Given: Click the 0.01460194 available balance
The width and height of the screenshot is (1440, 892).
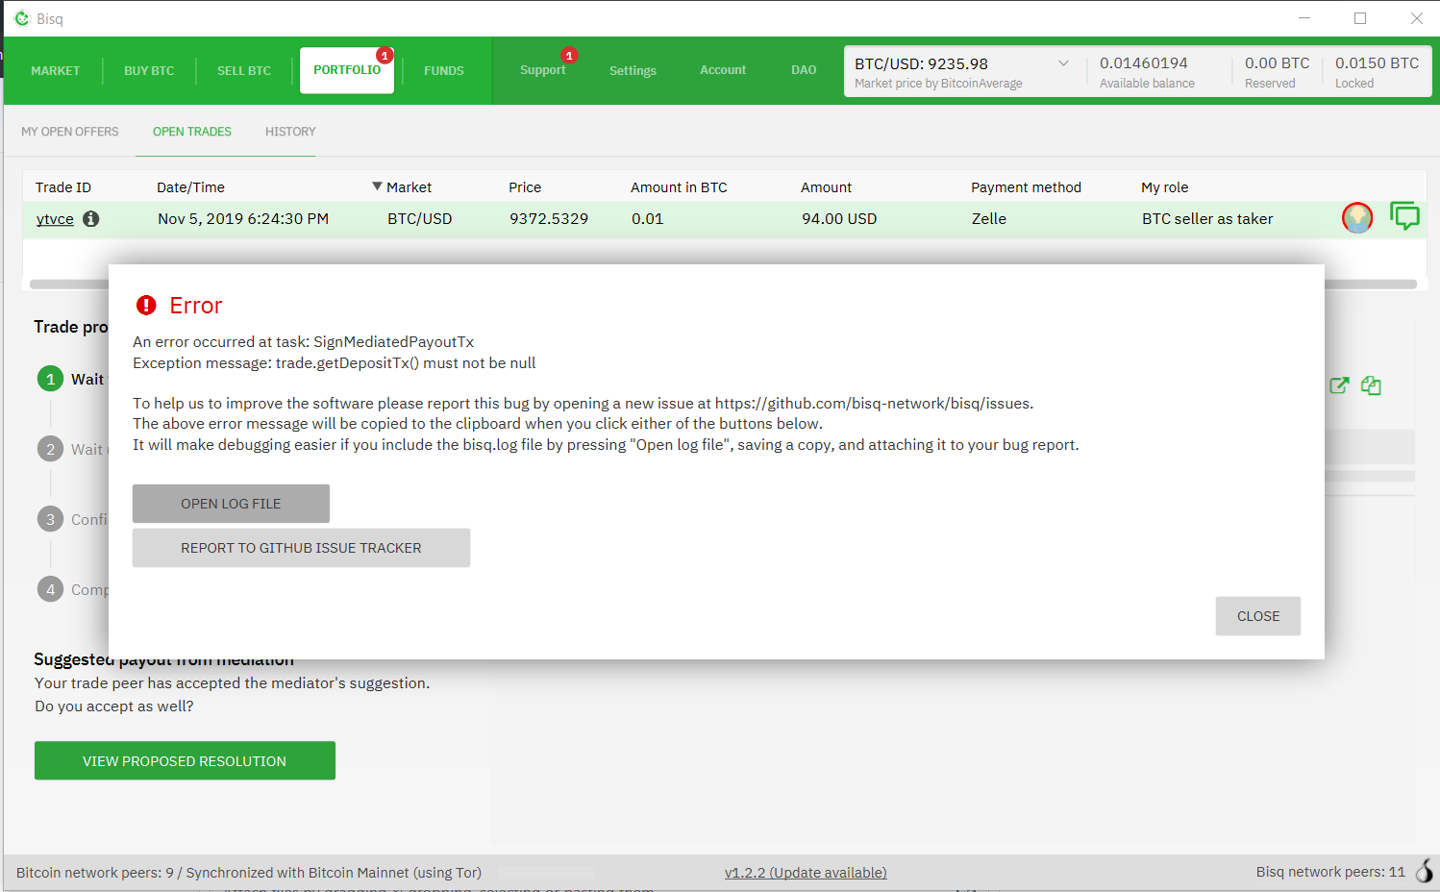Looking at the screenshot, I should [1144, 63].
